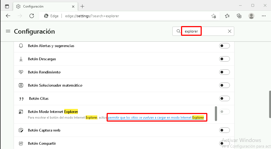Viewport: 271px width, 149px height.
Task: Minimize the Edge window
Action: [240, 6]
